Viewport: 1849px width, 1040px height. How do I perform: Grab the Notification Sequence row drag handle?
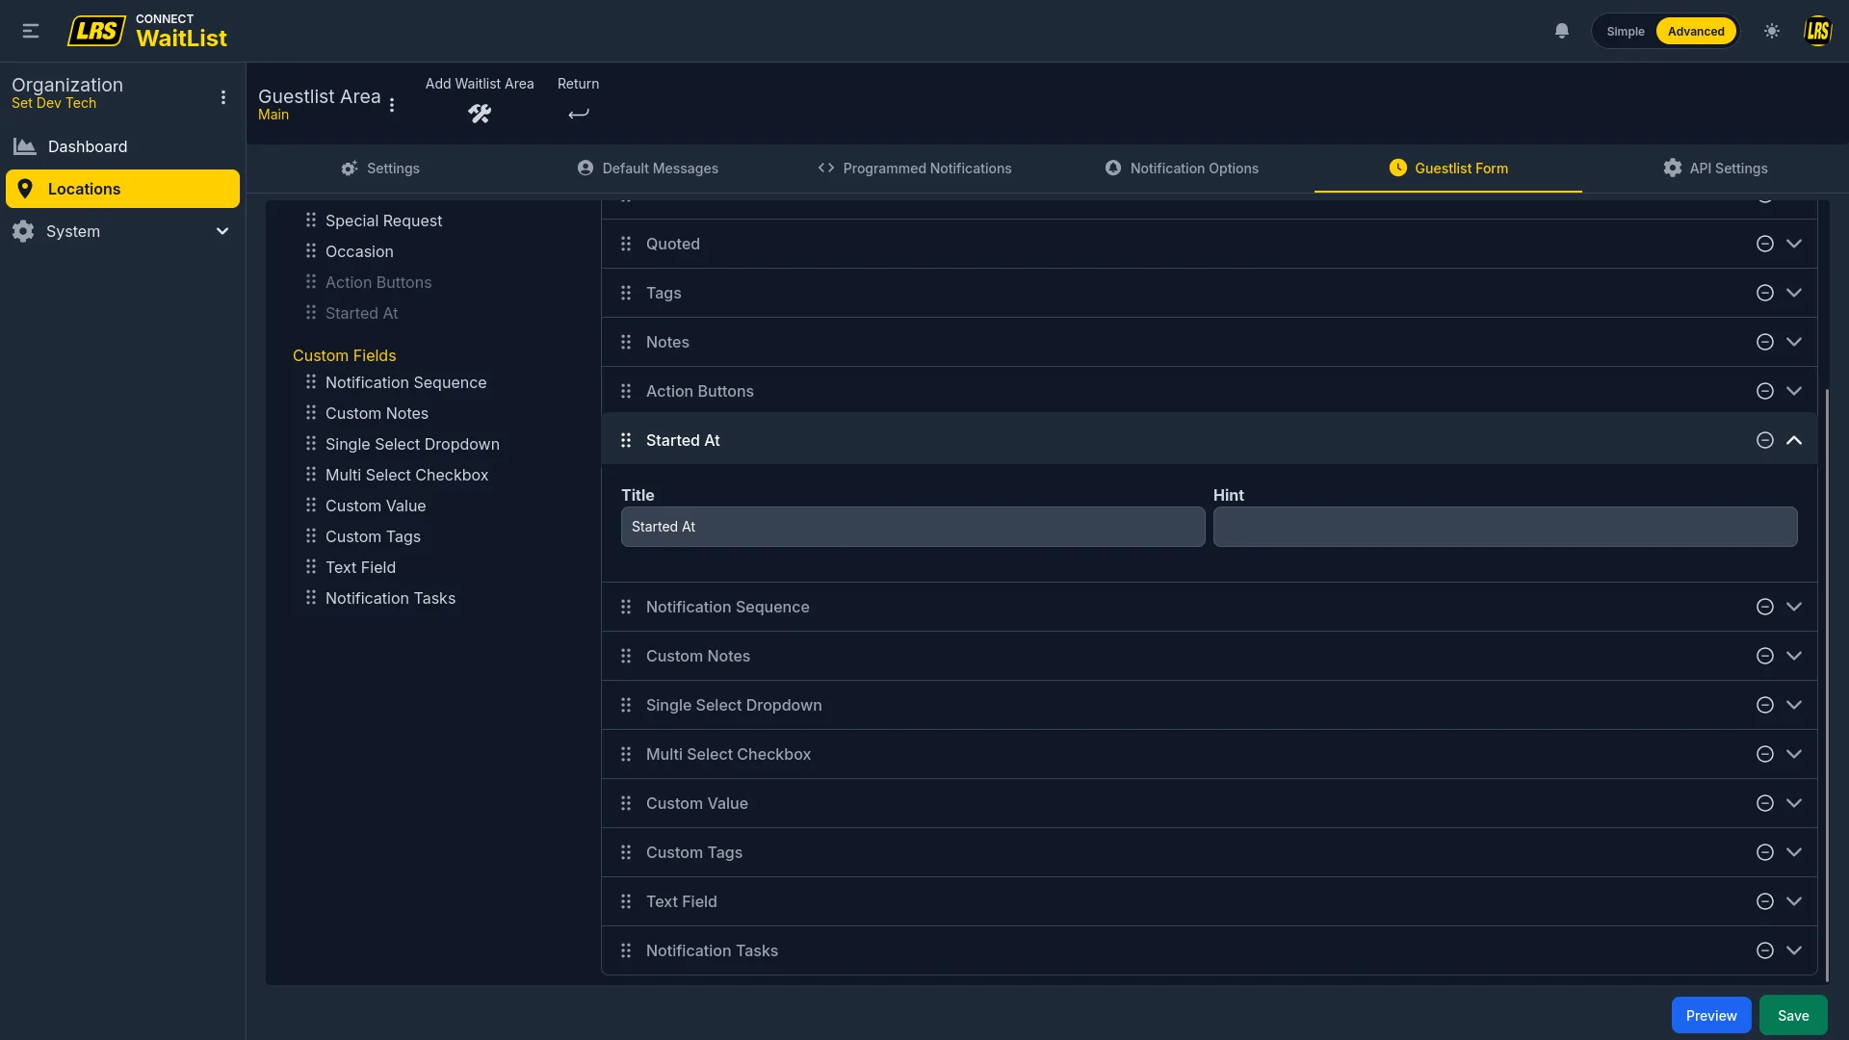pyautogui.click(x=626, y=607)
